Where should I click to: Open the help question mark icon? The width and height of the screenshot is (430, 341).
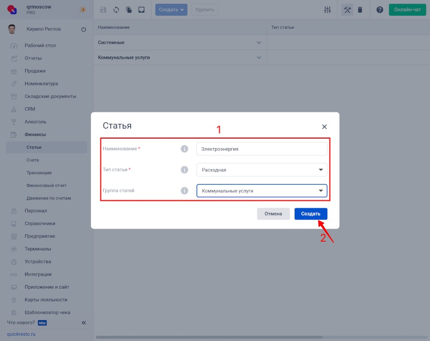[380, 9]
